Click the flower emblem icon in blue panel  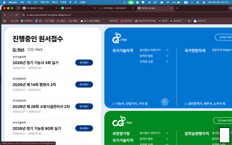[x=165, y=102]
